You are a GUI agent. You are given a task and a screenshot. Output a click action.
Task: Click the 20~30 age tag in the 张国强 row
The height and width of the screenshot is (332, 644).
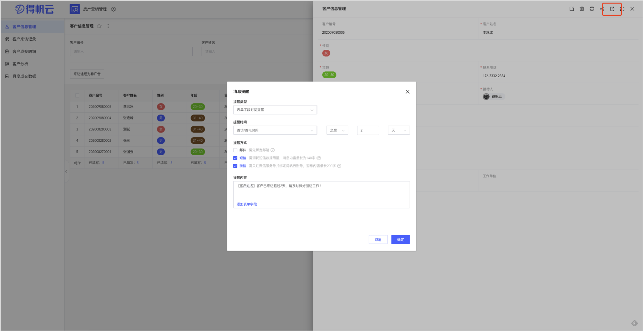[198, 152]
